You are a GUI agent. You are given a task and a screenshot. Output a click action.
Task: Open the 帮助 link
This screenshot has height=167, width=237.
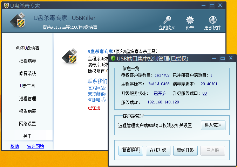pyautogui.click(x=15, y=146)
